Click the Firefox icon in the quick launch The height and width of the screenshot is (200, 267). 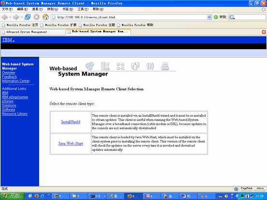pyautogui.click(x=36, y=196)
